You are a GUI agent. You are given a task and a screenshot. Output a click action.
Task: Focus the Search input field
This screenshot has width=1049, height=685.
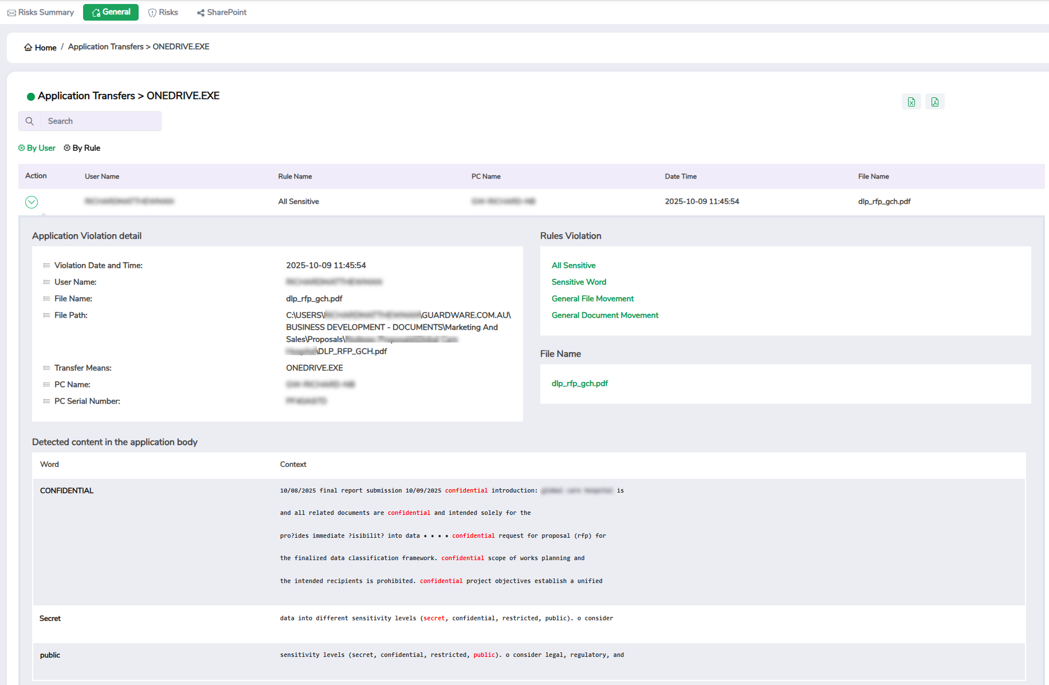[101, 121]
